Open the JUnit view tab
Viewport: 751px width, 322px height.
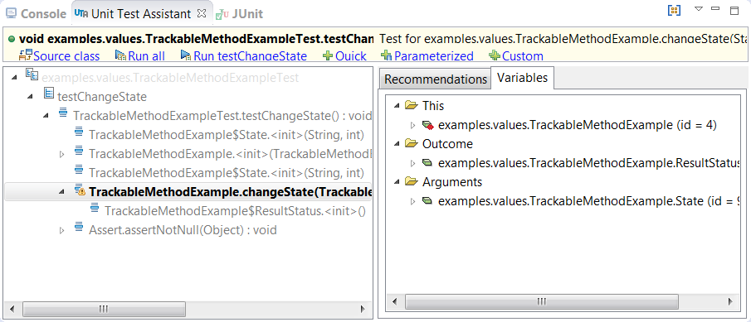click(x=239, y=14)
